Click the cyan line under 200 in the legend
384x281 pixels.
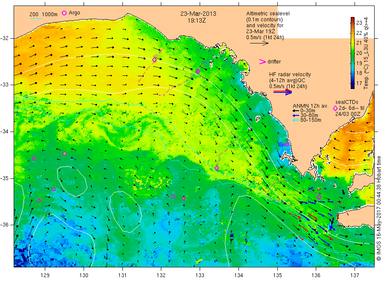click(35, 18)
